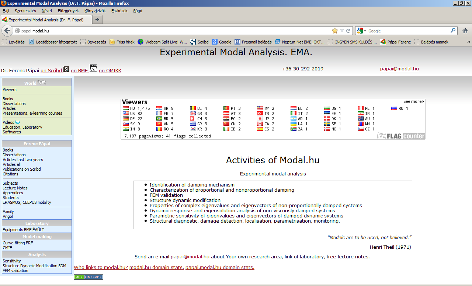
Task: Expand See more in Viewers widget
Action: [x=414, y=101]
